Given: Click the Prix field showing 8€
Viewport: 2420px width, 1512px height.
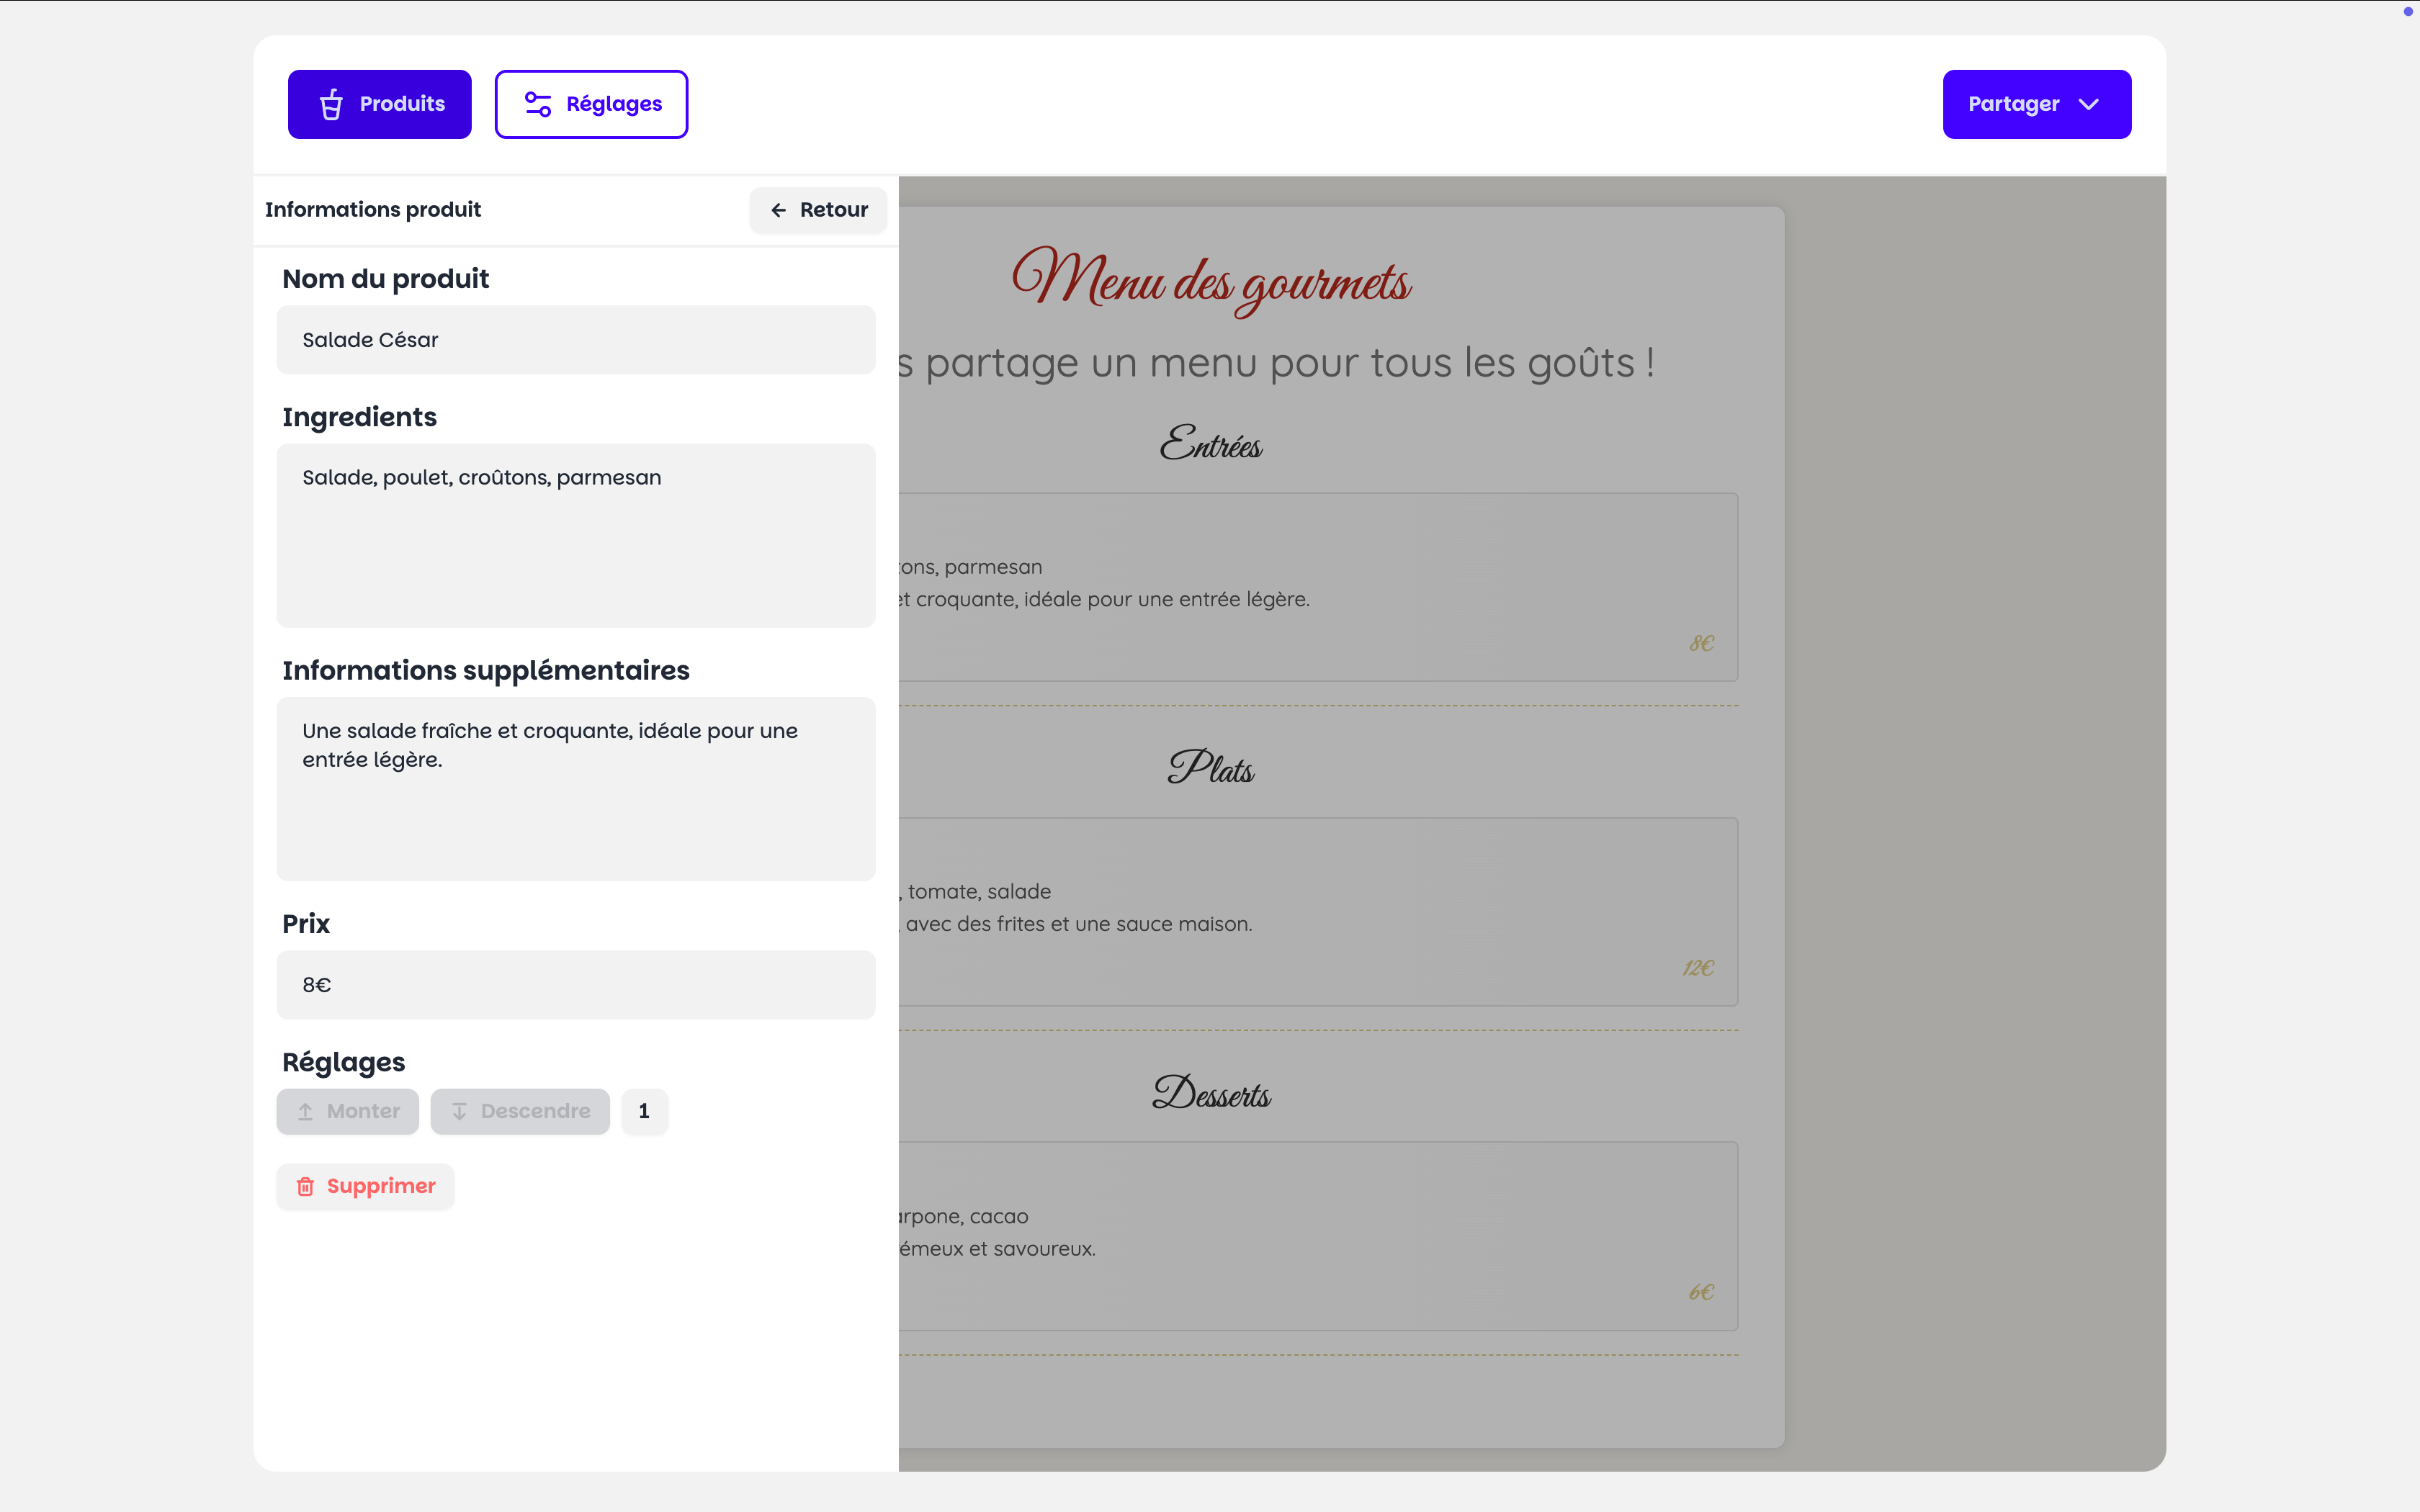Looking at the screenshot, I should [576, 985].
